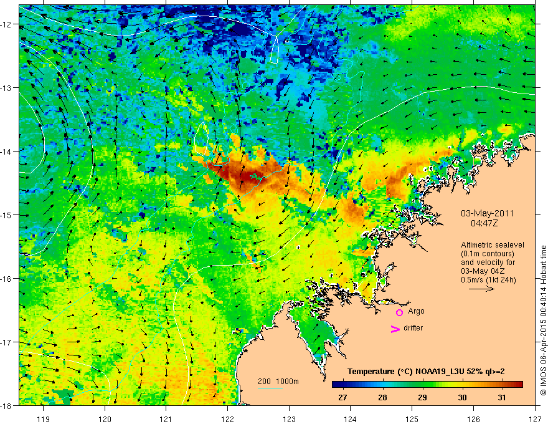548x424 pixels.
Task: Click the '-14' latitude axis label
Action: [x=6, y=152]
